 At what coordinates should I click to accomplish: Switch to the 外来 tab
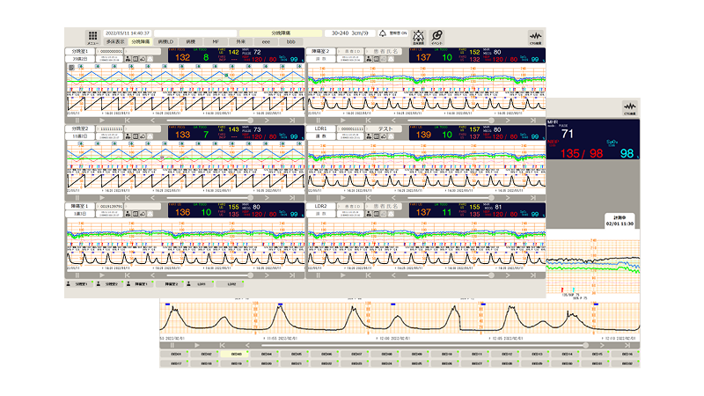[238, 41]
